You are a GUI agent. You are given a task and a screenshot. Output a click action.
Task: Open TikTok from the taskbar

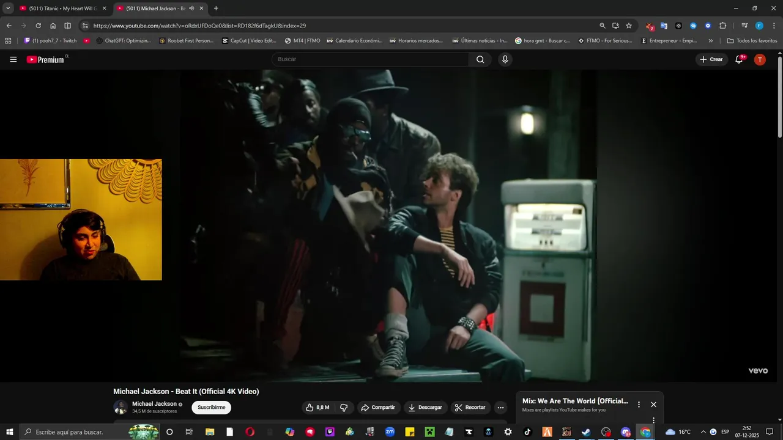tap(527, 432)
